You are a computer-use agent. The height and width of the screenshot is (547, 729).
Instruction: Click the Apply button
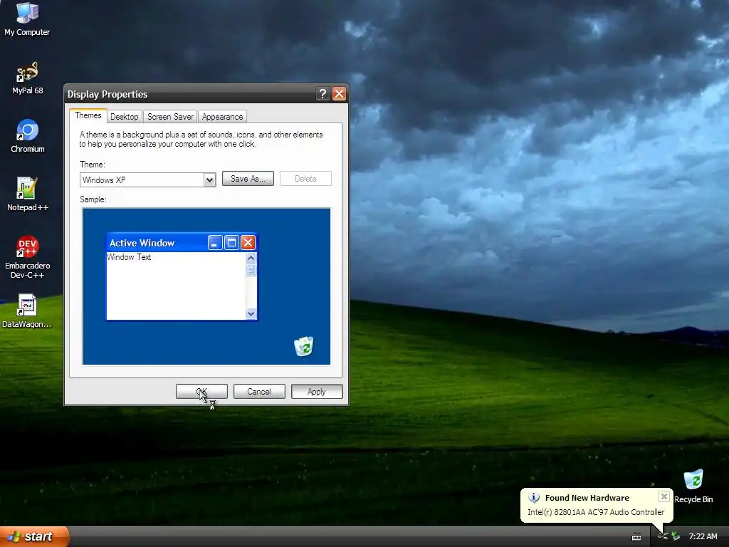[317, 392]
